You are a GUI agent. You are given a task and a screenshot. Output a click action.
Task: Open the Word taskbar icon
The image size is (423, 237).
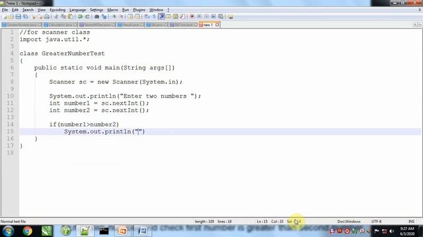point(142,231)
